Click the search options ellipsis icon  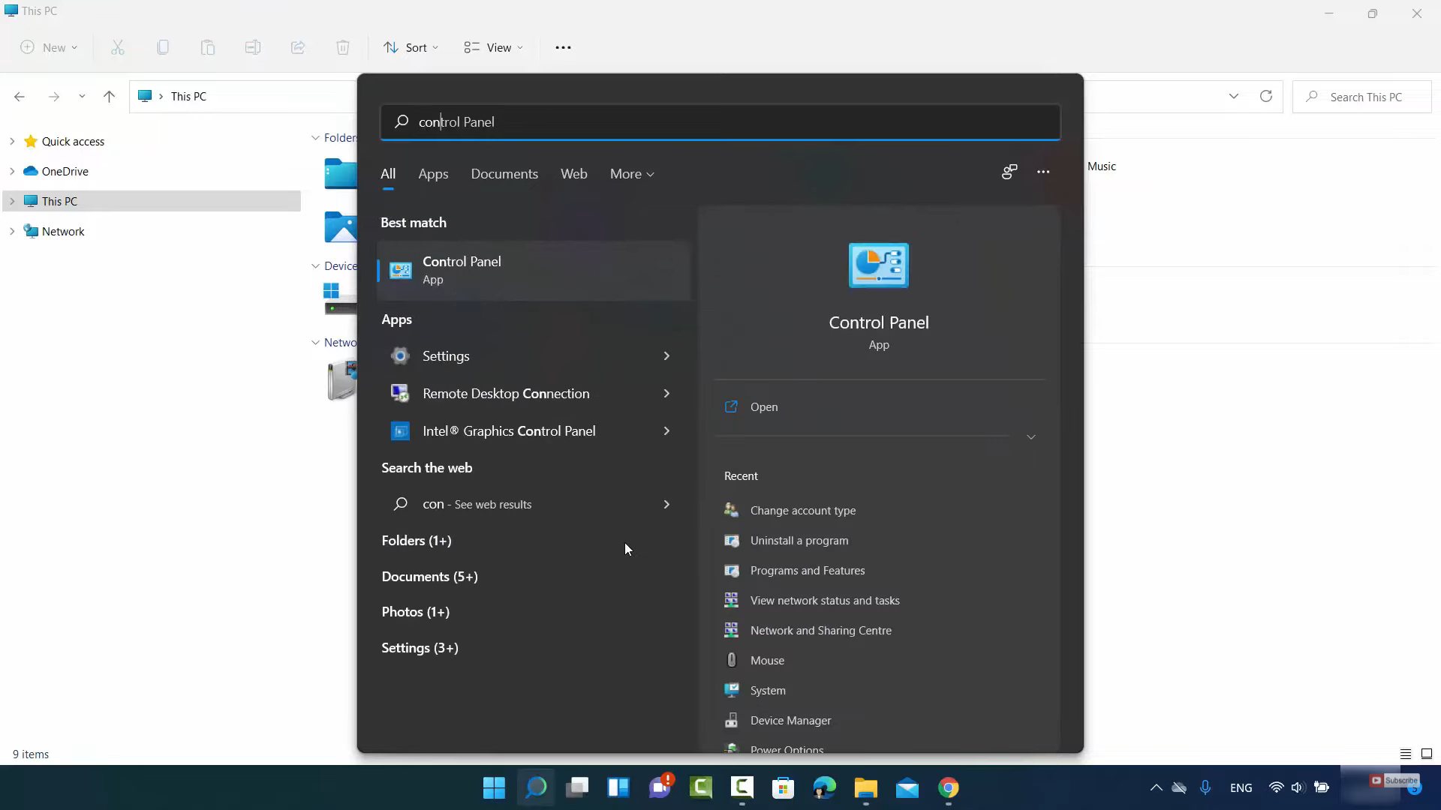tap(1042, 172)
